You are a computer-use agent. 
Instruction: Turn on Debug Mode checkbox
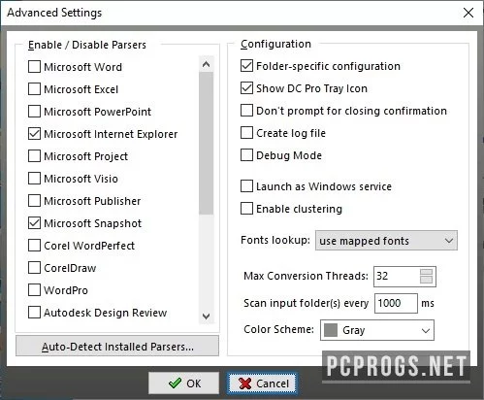tap(246, 155)
